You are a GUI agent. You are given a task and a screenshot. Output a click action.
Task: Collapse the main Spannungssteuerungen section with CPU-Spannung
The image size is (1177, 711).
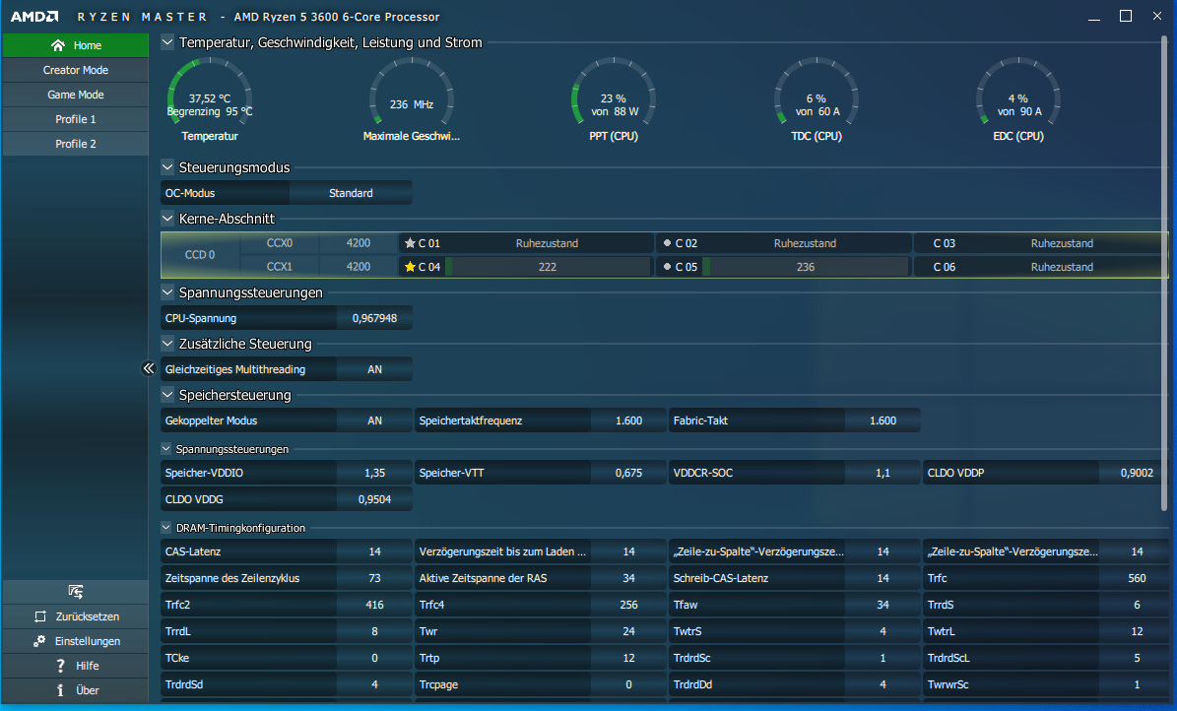167,292
